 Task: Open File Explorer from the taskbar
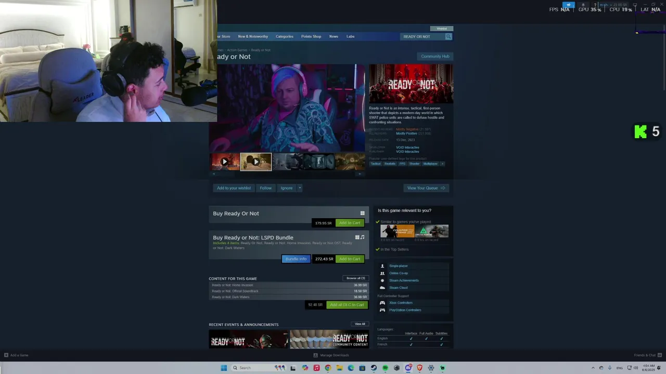point(339,368)
